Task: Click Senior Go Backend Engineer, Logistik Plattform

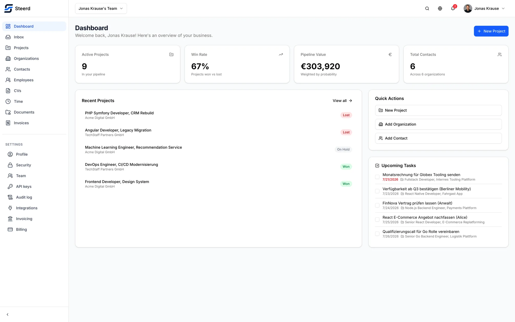Action: click(441, 236)
